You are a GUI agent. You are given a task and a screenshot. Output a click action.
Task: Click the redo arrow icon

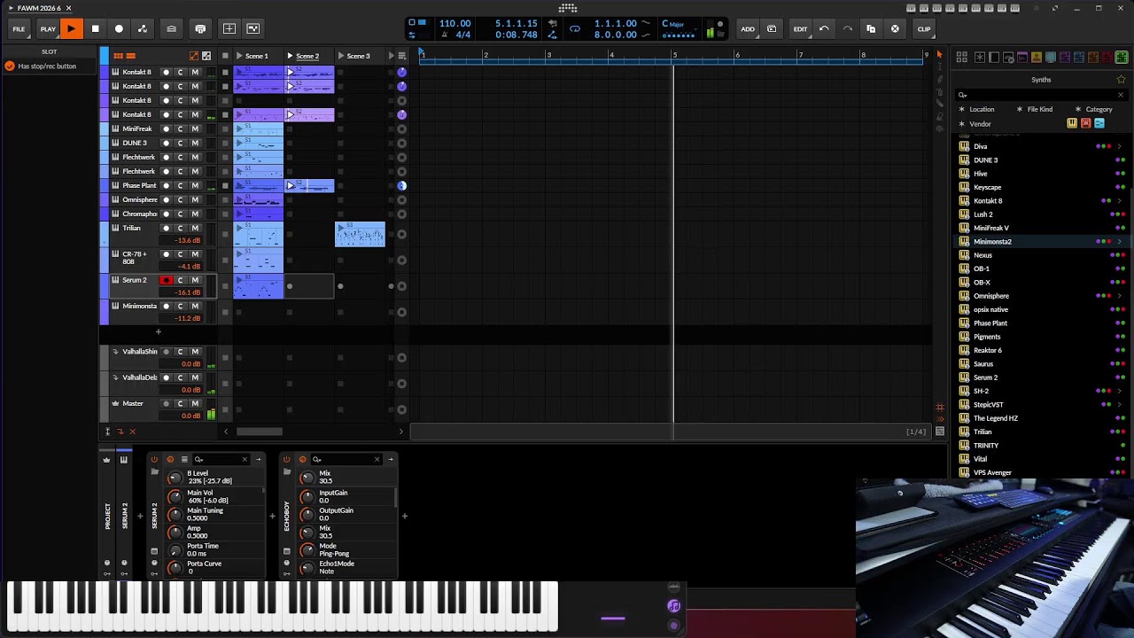[x=847, y=28]
